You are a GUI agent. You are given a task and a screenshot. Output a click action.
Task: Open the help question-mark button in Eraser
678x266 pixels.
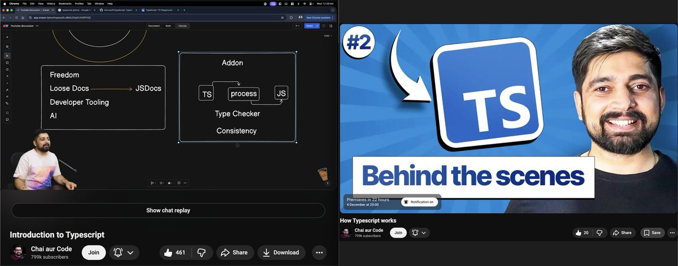328,183
